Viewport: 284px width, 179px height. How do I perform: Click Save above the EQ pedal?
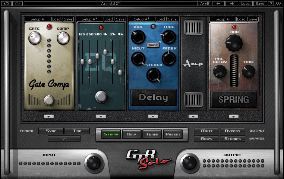click(120, 19)
